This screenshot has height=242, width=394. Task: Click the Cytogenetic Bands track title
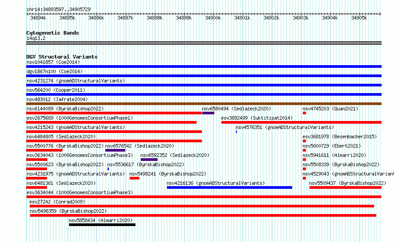tap(53, 33)
